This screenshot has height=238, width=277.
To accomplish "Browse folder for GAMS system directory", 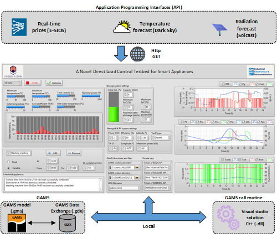I will coord(137,178).
